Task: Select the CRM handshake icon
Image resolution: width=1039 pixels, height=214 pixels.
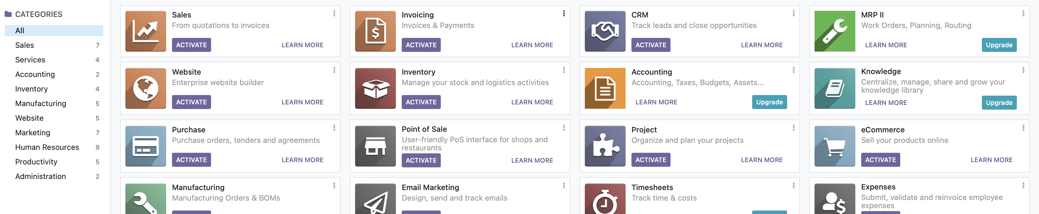Action: coord(605,31)
